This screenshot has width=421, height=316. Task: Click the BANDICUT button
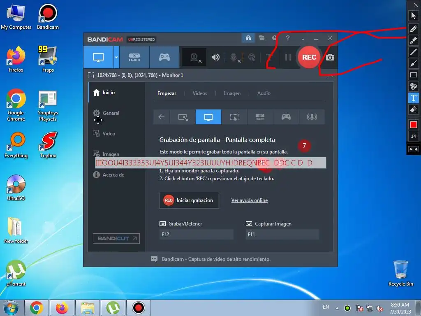point(116,238)
